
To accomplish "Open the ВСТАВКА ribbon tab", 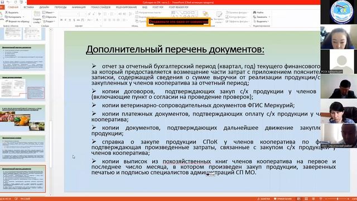I will point(28,7).
